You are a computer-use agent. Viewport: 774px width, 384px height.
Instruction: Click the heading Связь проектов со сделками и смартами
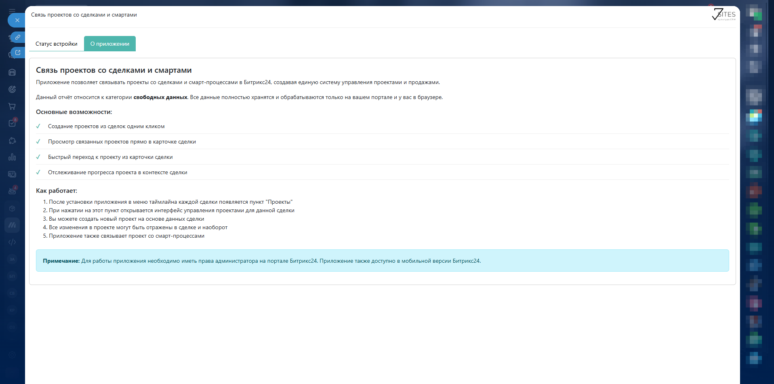[114, 70]
